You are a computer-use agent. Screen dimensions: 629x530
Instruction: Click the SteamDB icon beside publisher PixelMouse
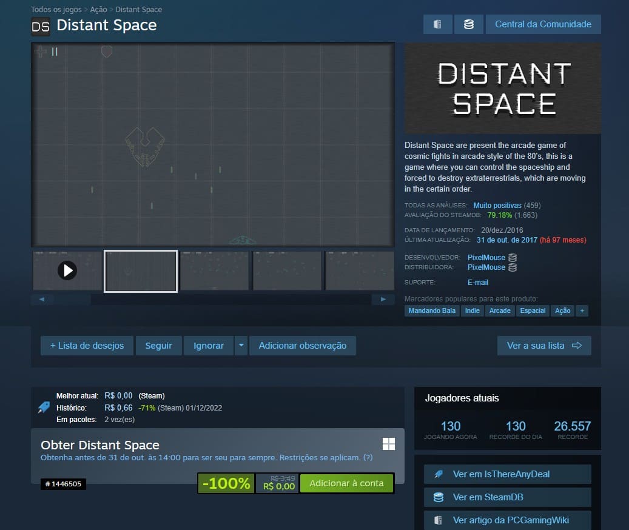click(x=513, y=267)
